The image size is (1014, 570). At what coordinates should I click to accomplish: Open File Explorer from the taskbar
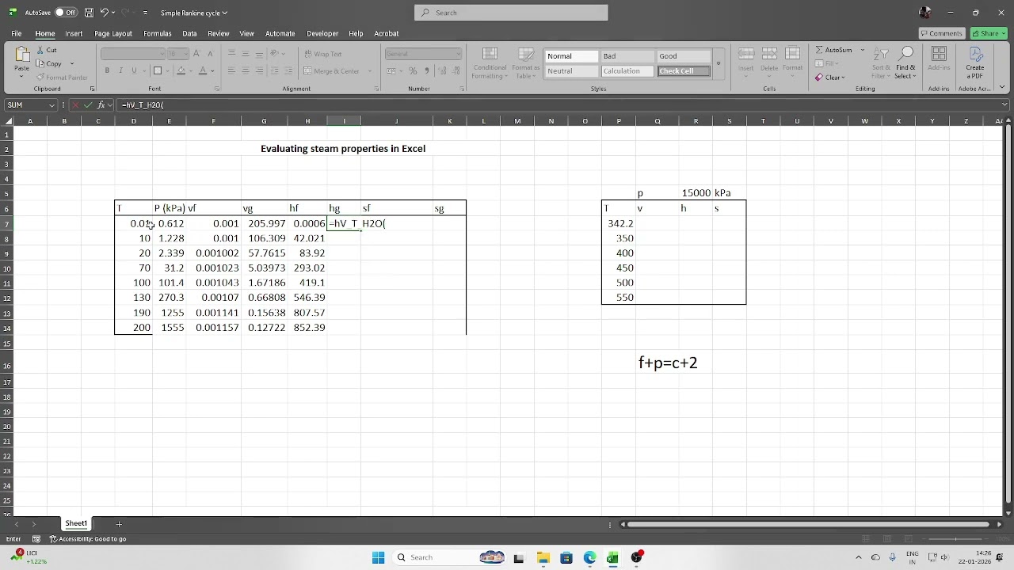[x=543, y=557]
